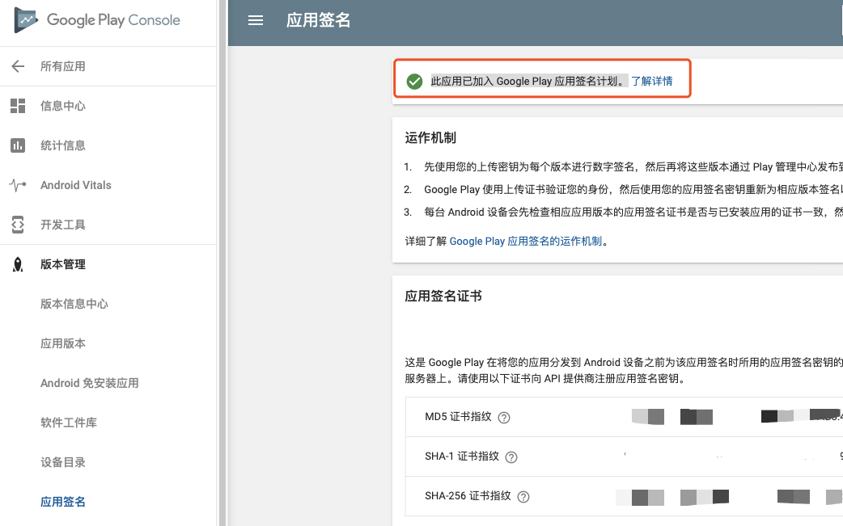Select 应用签名 in the sidebar
Image resolution: width=843 pixels, height=526 pixels.
[x=63, y=502]
